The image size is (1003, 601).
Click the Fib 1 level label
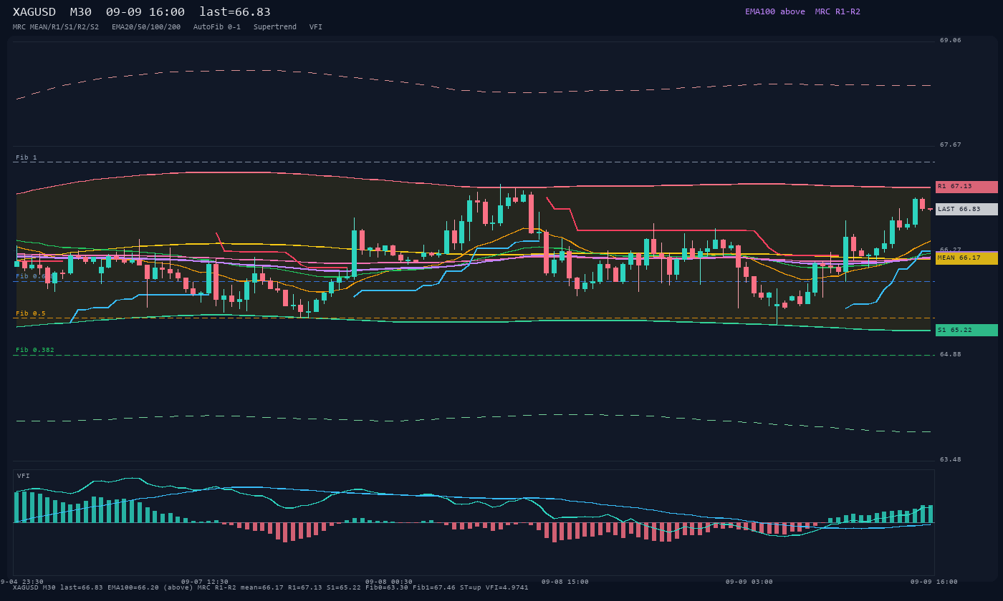(27, 157)
